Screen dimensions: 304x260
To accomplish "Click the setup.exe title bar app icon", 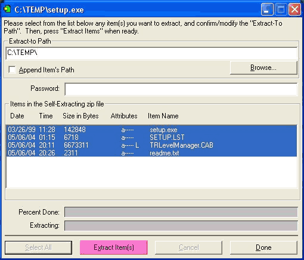I will (x=7, y=9).
